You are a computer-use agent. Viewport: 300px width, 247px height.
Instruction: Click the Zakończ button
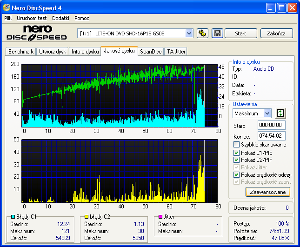(x=276, y=33)
